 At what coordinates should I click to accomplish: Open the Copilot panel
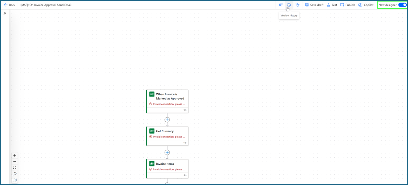366,5
